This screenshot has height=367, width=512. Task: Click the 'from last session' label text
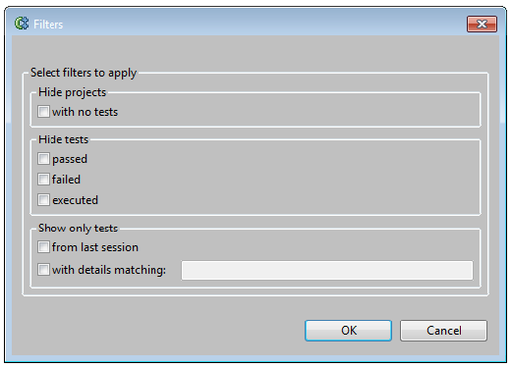[x=95, y=247]
